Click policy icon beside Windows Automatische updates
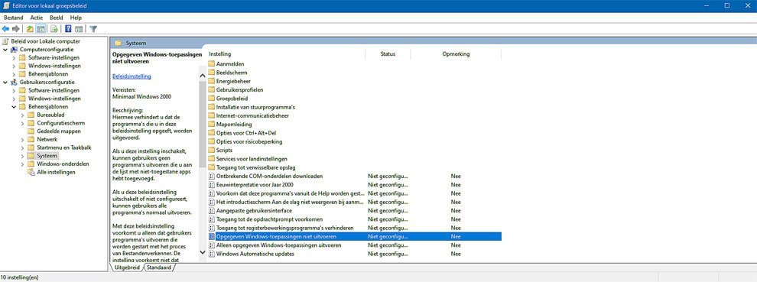The width and height of the screenshot is (757, 282). point(212,254)
